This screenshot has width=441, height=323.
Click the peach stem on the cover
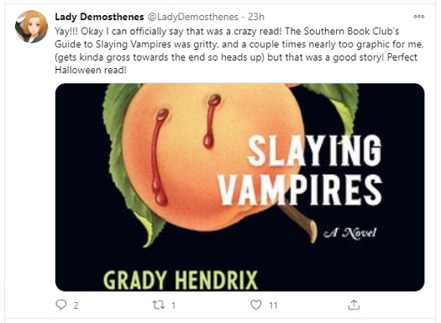pos(300,223)
